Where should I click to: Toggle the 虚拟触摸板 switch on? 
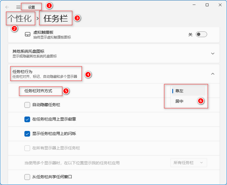(x=201, y=34)
